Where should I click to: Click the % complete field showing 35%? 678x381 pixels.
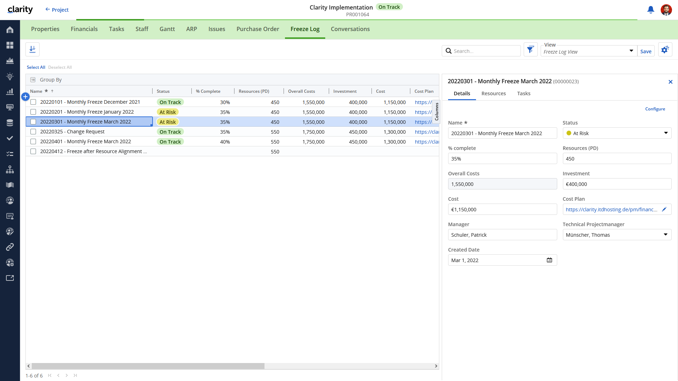coord(502,158)
